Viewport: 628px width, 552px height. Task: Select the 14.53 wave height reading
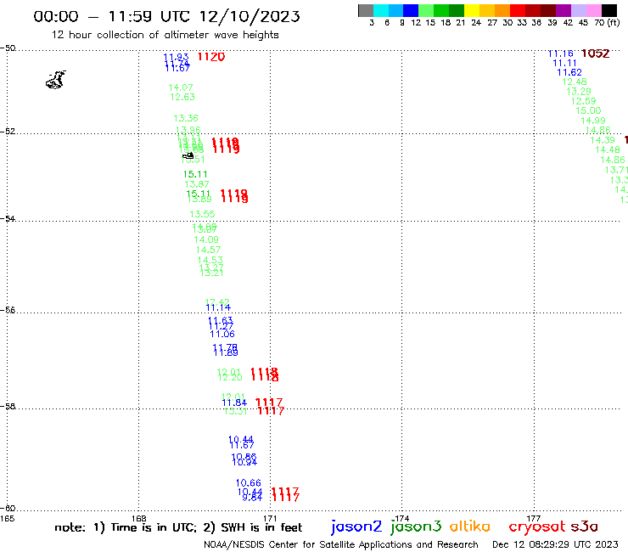click(x=210, y=260)
